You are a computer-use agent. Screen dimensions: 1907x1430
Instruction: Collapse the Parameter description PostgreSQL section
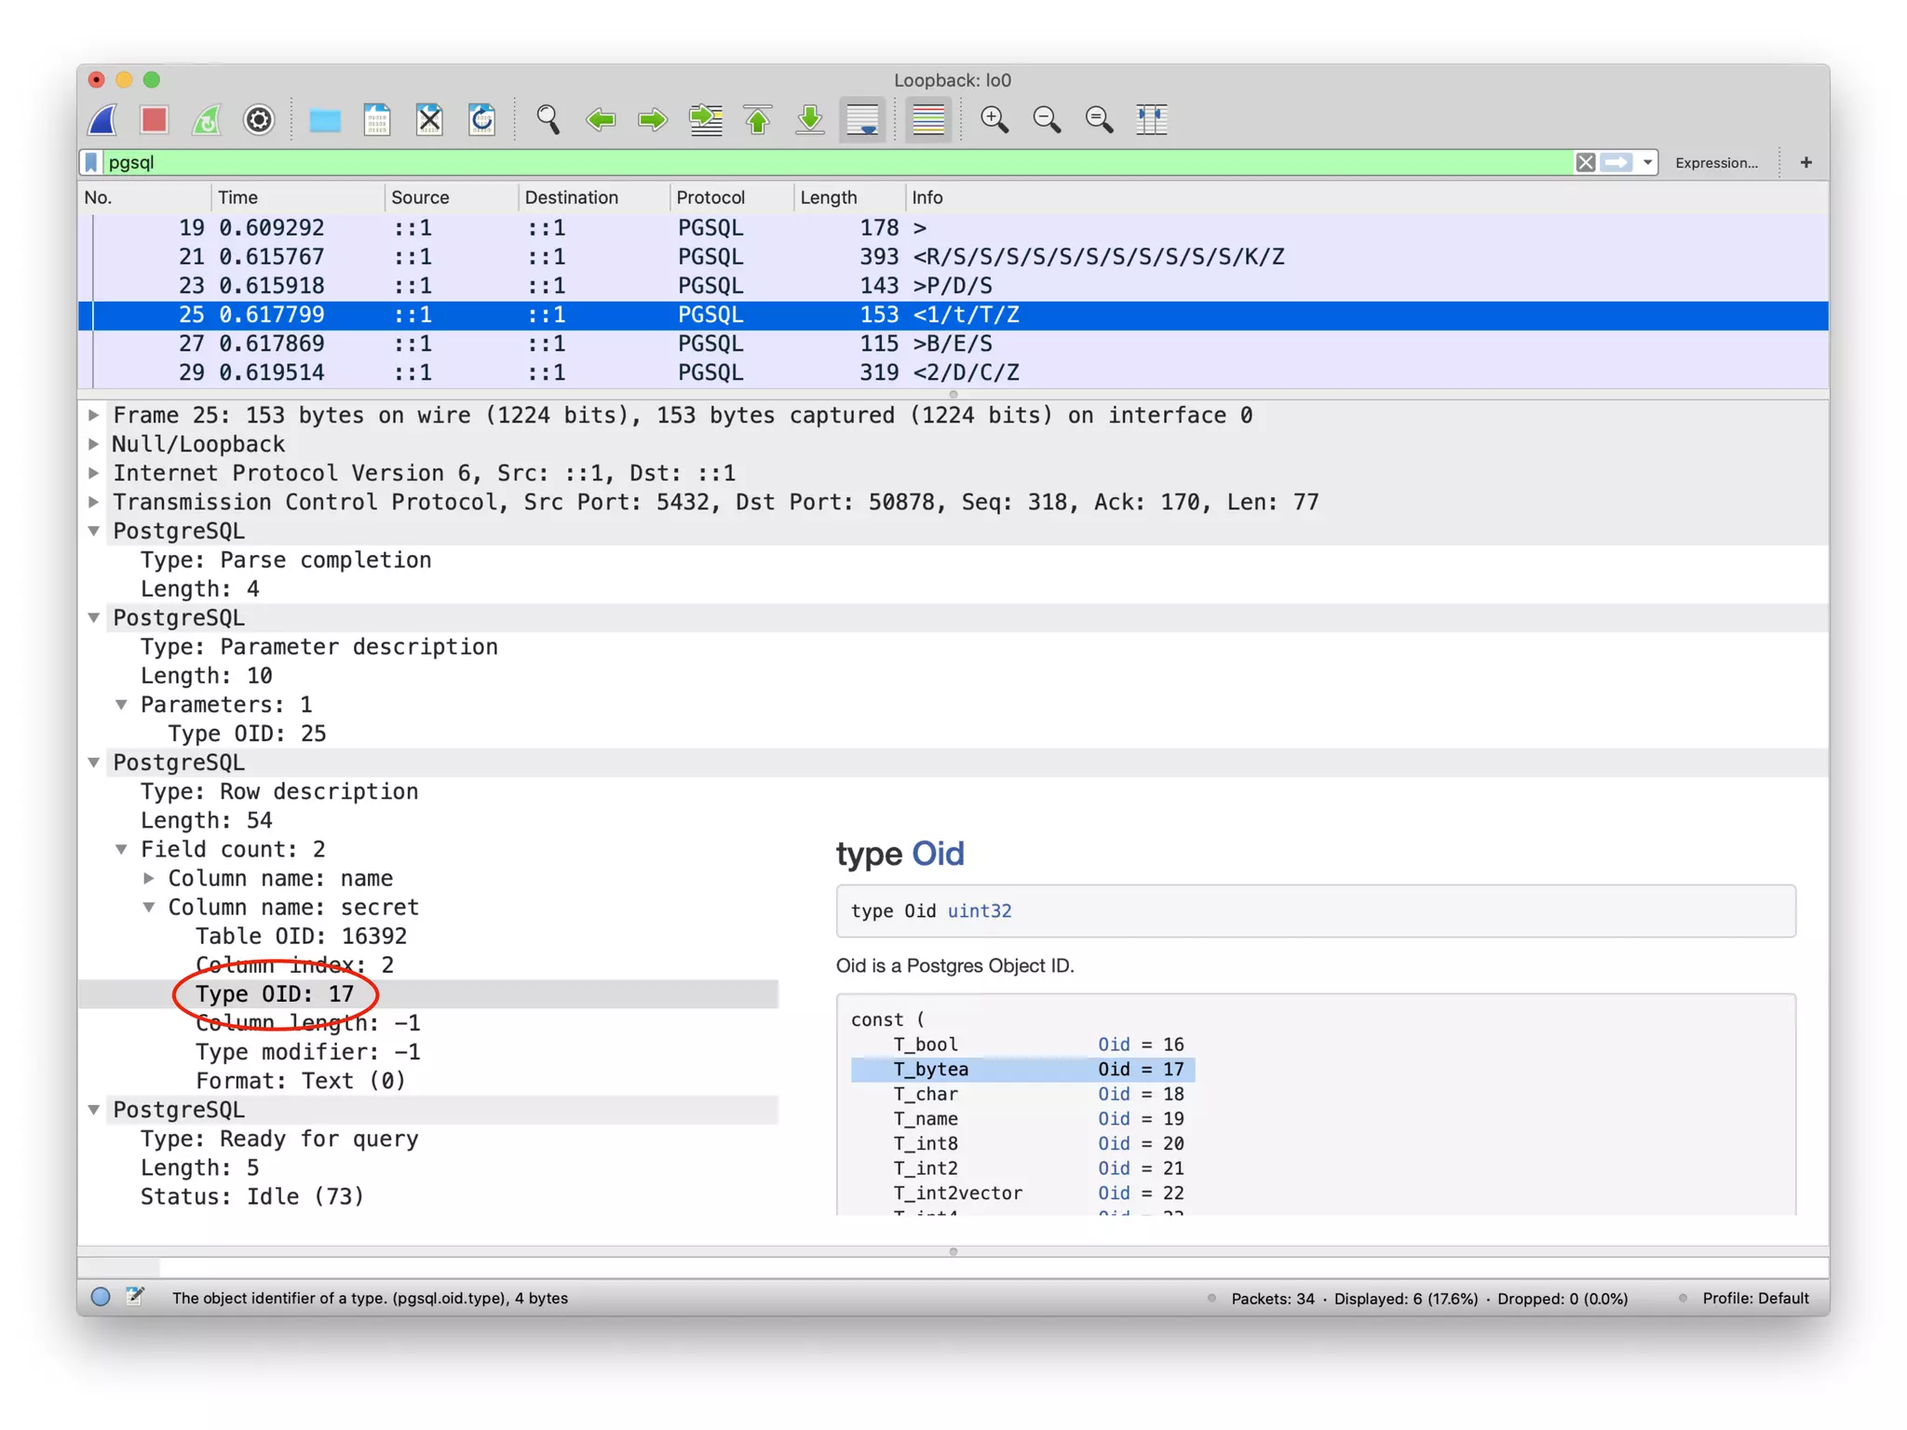coord(94,617)
